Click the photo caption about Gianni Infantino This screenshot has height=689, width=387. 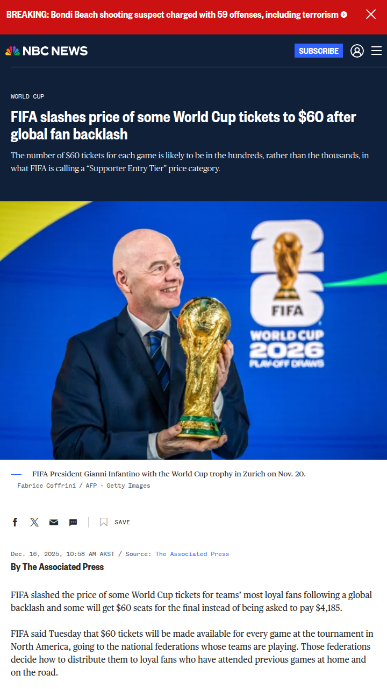click(x=169, y=474)
